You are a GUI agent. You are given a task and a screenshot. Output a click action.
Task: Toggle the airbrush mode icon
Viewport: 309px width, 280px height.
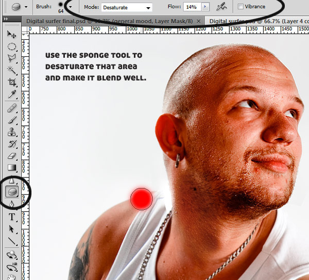pos(221,7)
